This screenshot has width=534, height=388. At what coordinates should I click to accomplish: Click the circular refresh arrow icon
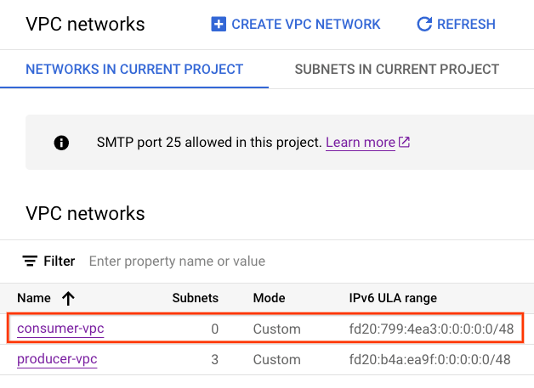(x=424, y=25)
